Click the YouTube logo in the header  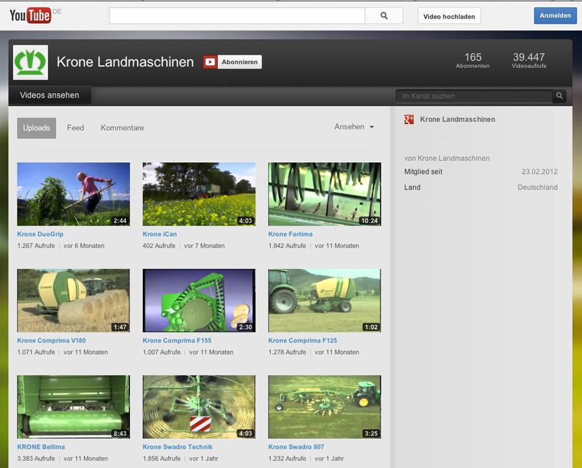point(30,16)
